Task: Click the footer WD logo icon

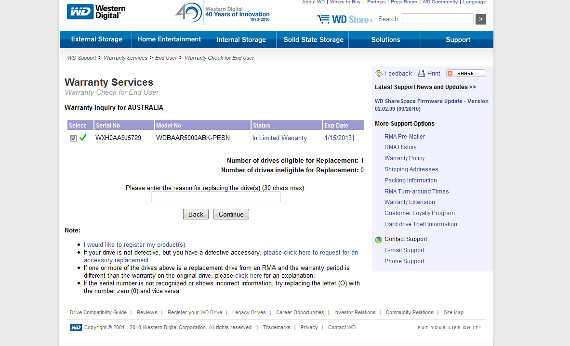Action: 76,328
